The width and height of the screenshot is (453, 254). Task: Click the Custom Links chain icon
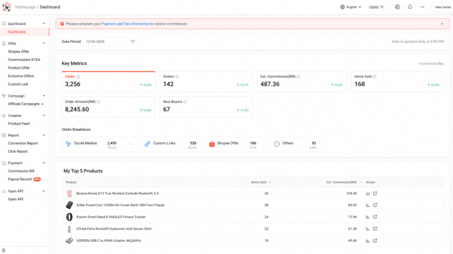147,144
